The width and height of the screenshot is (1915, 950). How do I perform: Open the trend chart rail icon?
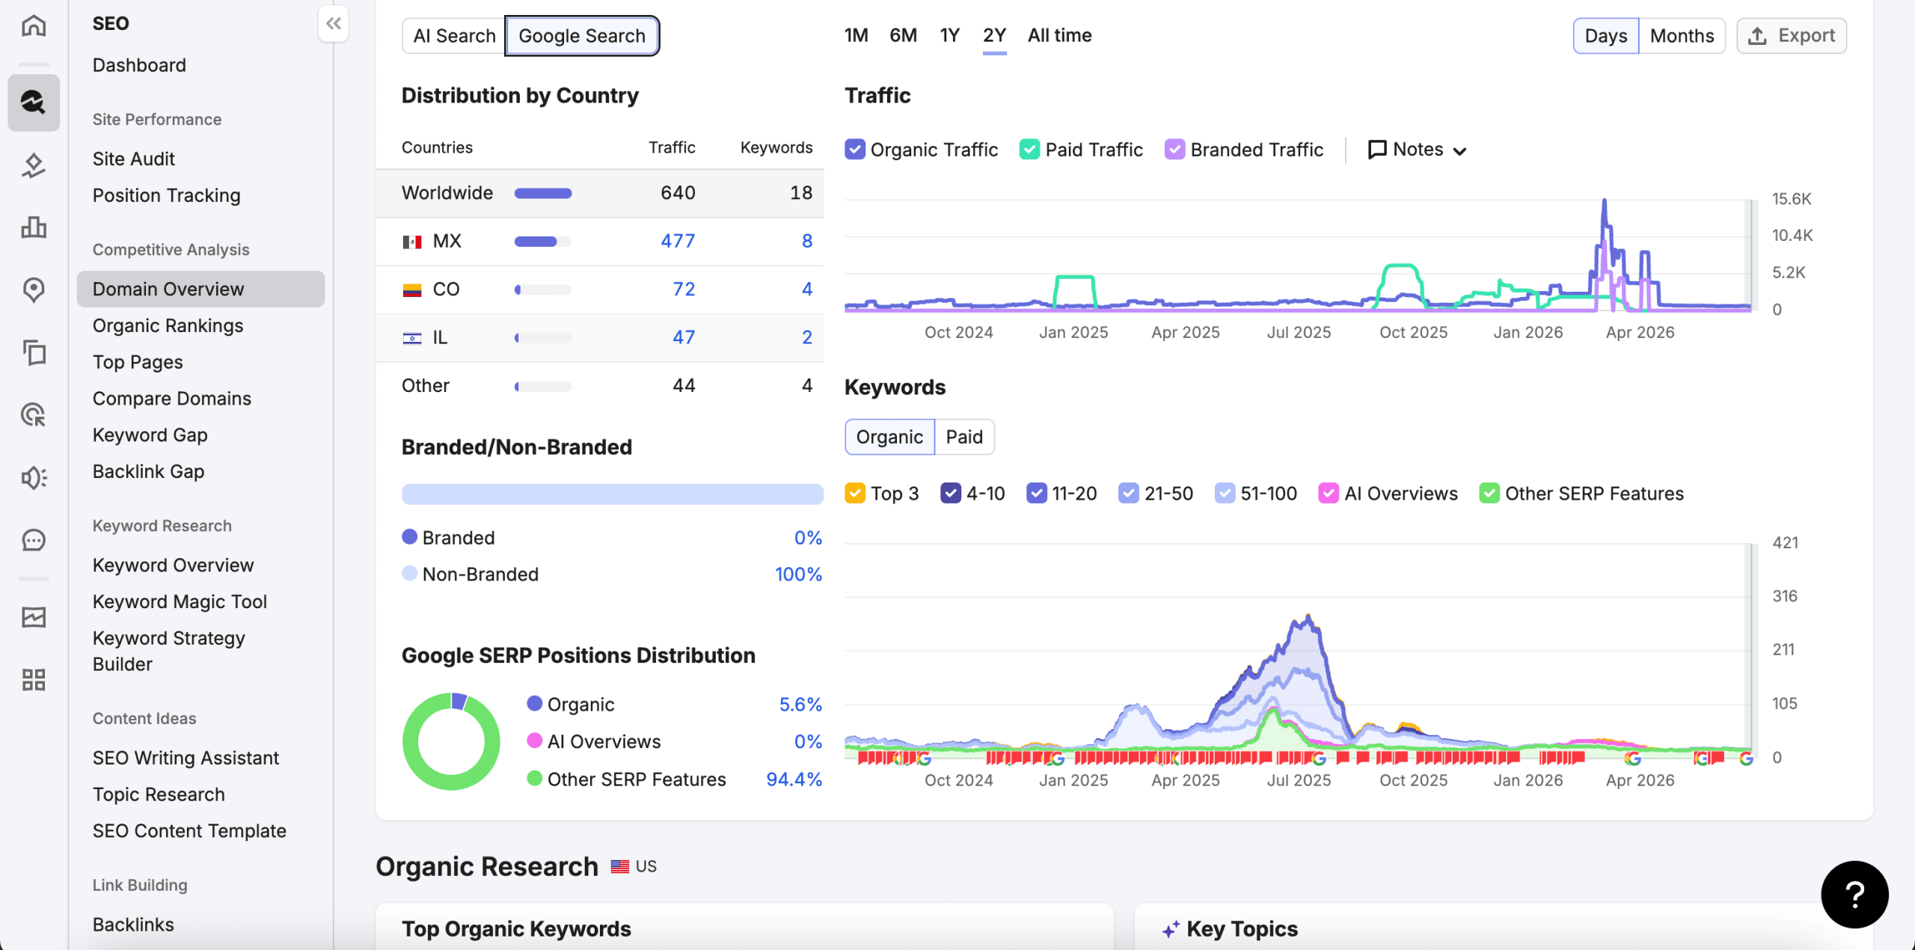(34, 617)
